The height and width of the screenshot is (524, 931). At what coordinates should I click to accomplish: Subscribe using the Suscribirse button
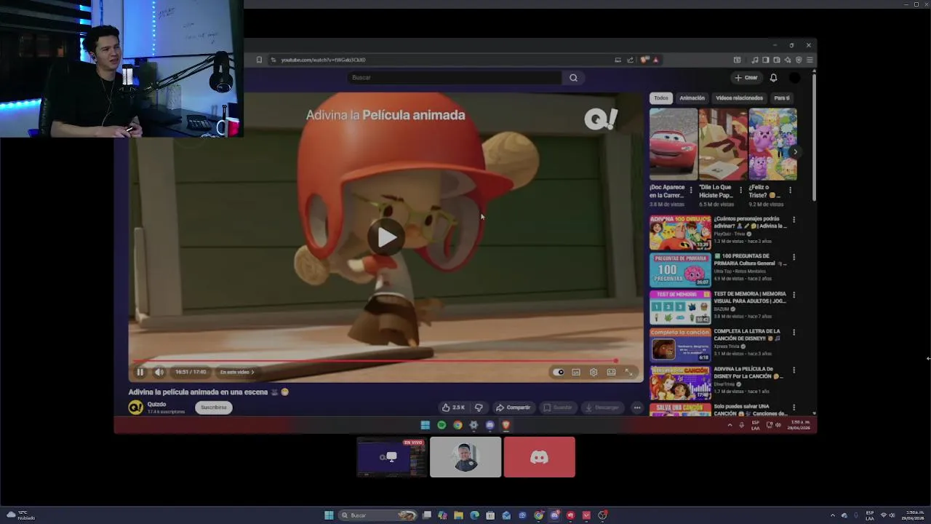pyautogui.click(x=214, y=408)
